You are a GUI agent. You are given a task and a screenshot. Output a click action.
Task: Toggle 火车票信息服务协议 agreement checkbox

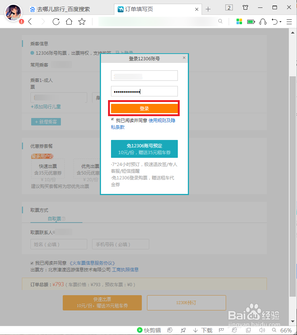coord(32,263)
